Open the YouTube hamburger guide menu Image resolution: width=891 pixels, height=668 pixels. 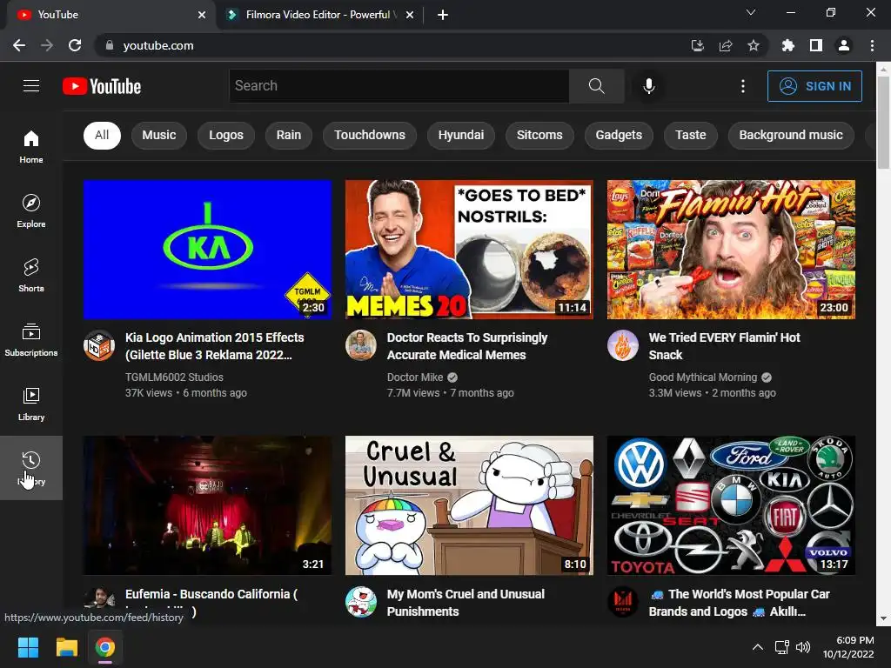point(31,86)
